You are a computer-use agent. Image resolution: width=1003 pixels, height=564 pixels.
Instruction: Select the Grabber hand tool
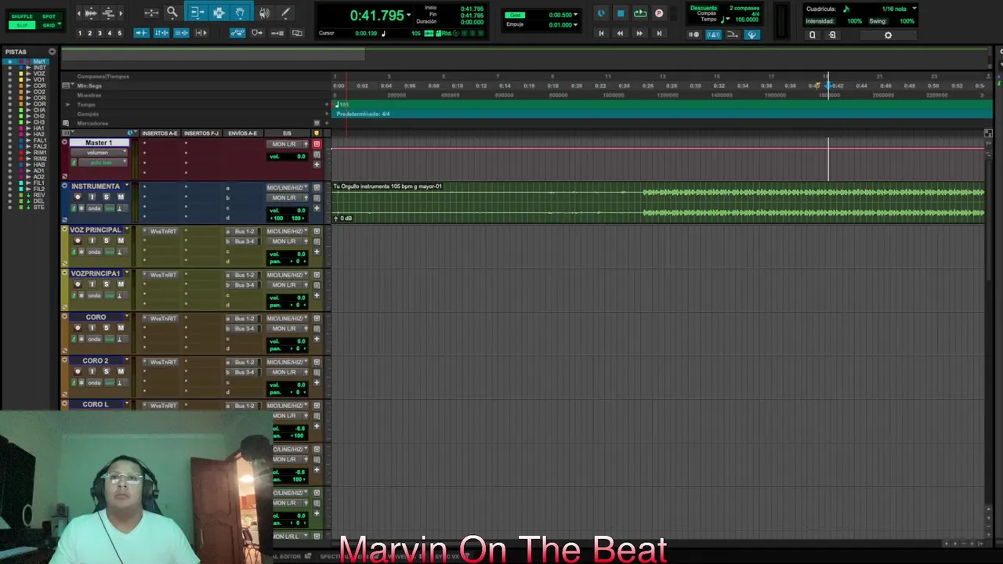(x=241, y=13)
